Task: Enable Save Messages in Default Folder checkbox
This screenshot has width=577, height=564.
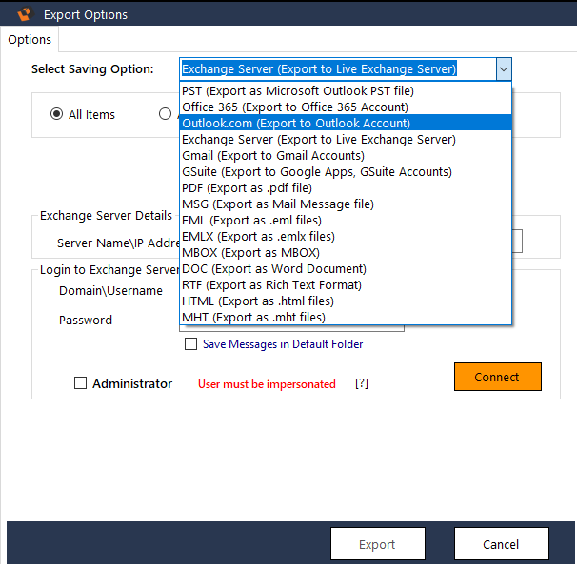Action: (x=191, y=344)
